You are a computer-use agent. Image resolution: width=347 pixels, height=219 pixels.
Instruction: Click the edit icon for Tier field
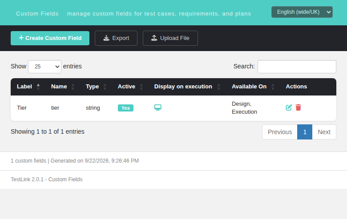[x=289, y=108]
